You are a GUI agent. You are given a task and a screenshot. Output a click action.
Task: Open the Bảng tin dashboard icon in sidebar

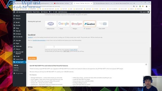[14, 16]
